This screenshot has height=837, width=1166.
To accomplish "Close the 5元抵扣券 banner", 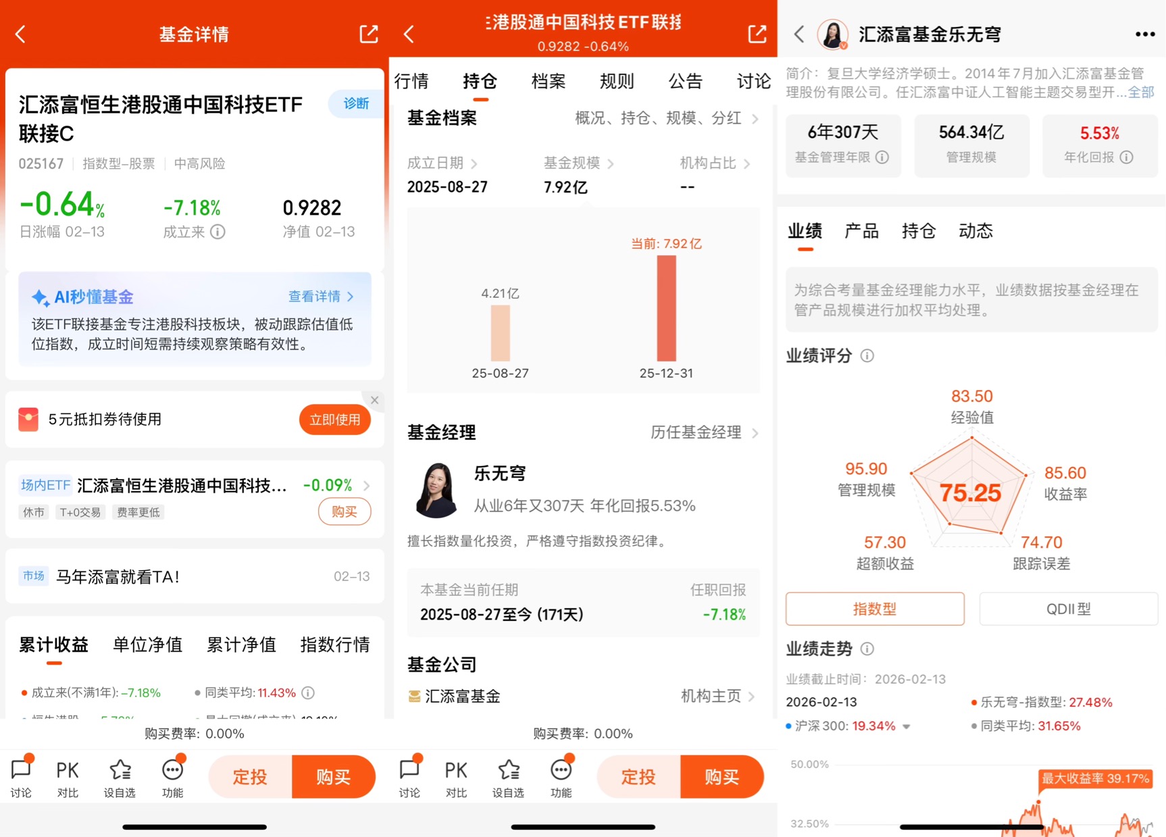I will tap(374, 401).
